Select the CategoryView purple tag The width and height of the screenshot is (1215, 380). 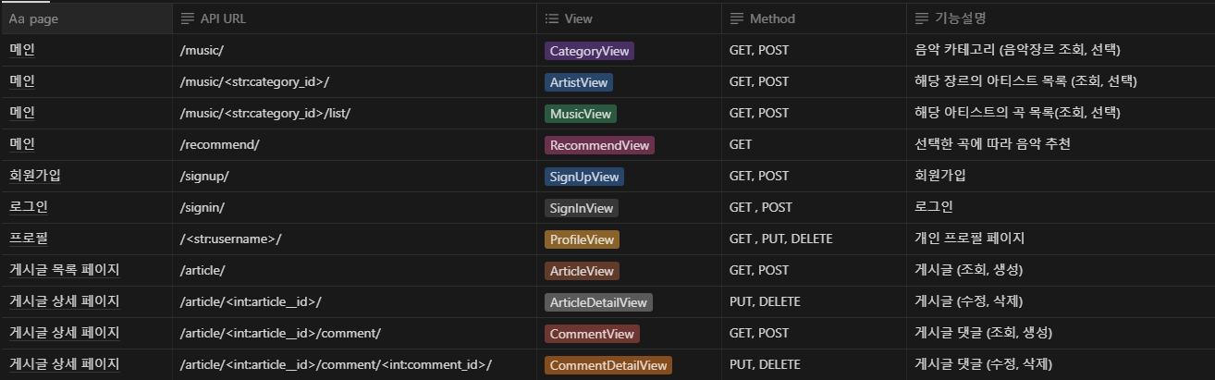(x=589, y=51)
